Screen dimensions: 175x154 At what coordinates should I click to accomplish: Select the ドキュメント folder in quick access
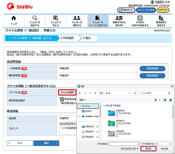coord(119,133)
